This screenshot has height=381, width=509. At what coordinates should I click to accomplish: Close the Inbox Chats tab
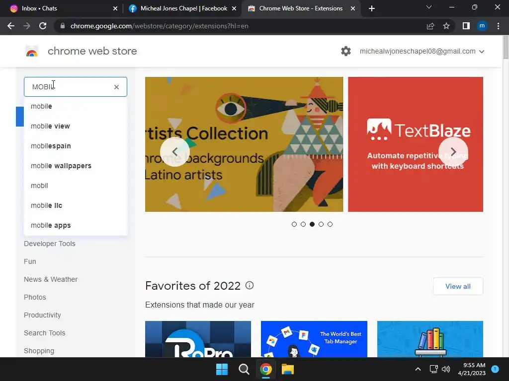115,8
